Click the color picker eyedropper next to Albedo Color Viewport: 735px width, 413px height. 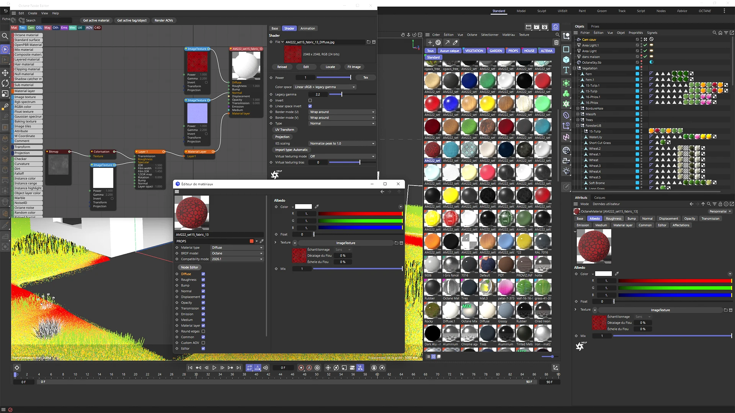click(x=317, y=206)
